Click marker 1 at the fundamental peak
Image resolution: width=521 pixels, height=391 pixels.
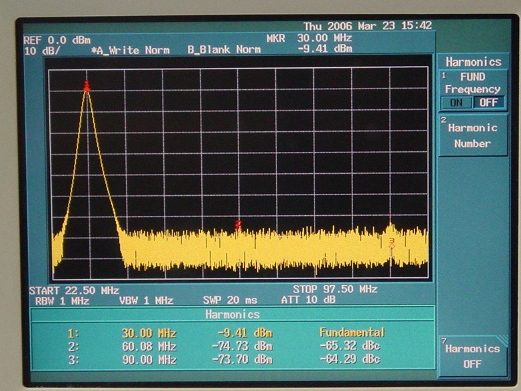87,85
